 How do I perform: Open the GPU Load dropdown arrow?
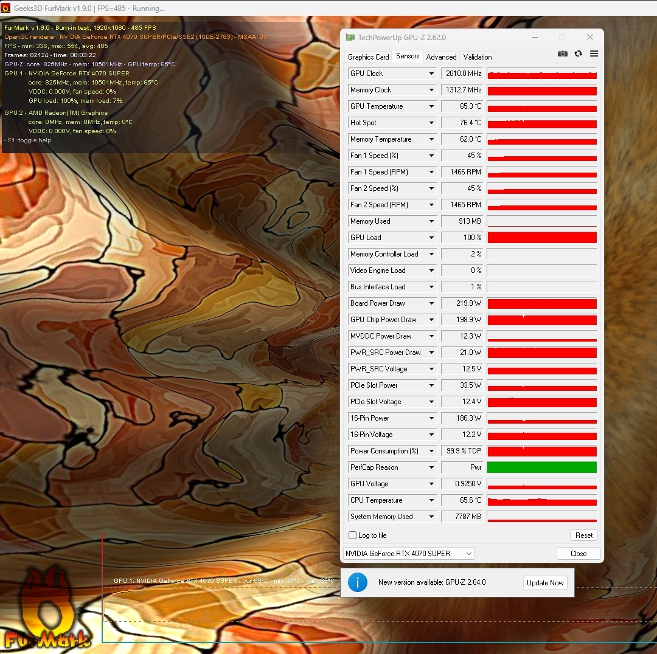pyautogui.click(x=431, y=238)
